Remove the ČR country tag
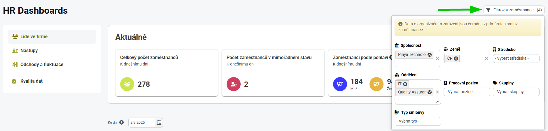The height and width of the screenshot is (131, 548). [456, 59]
